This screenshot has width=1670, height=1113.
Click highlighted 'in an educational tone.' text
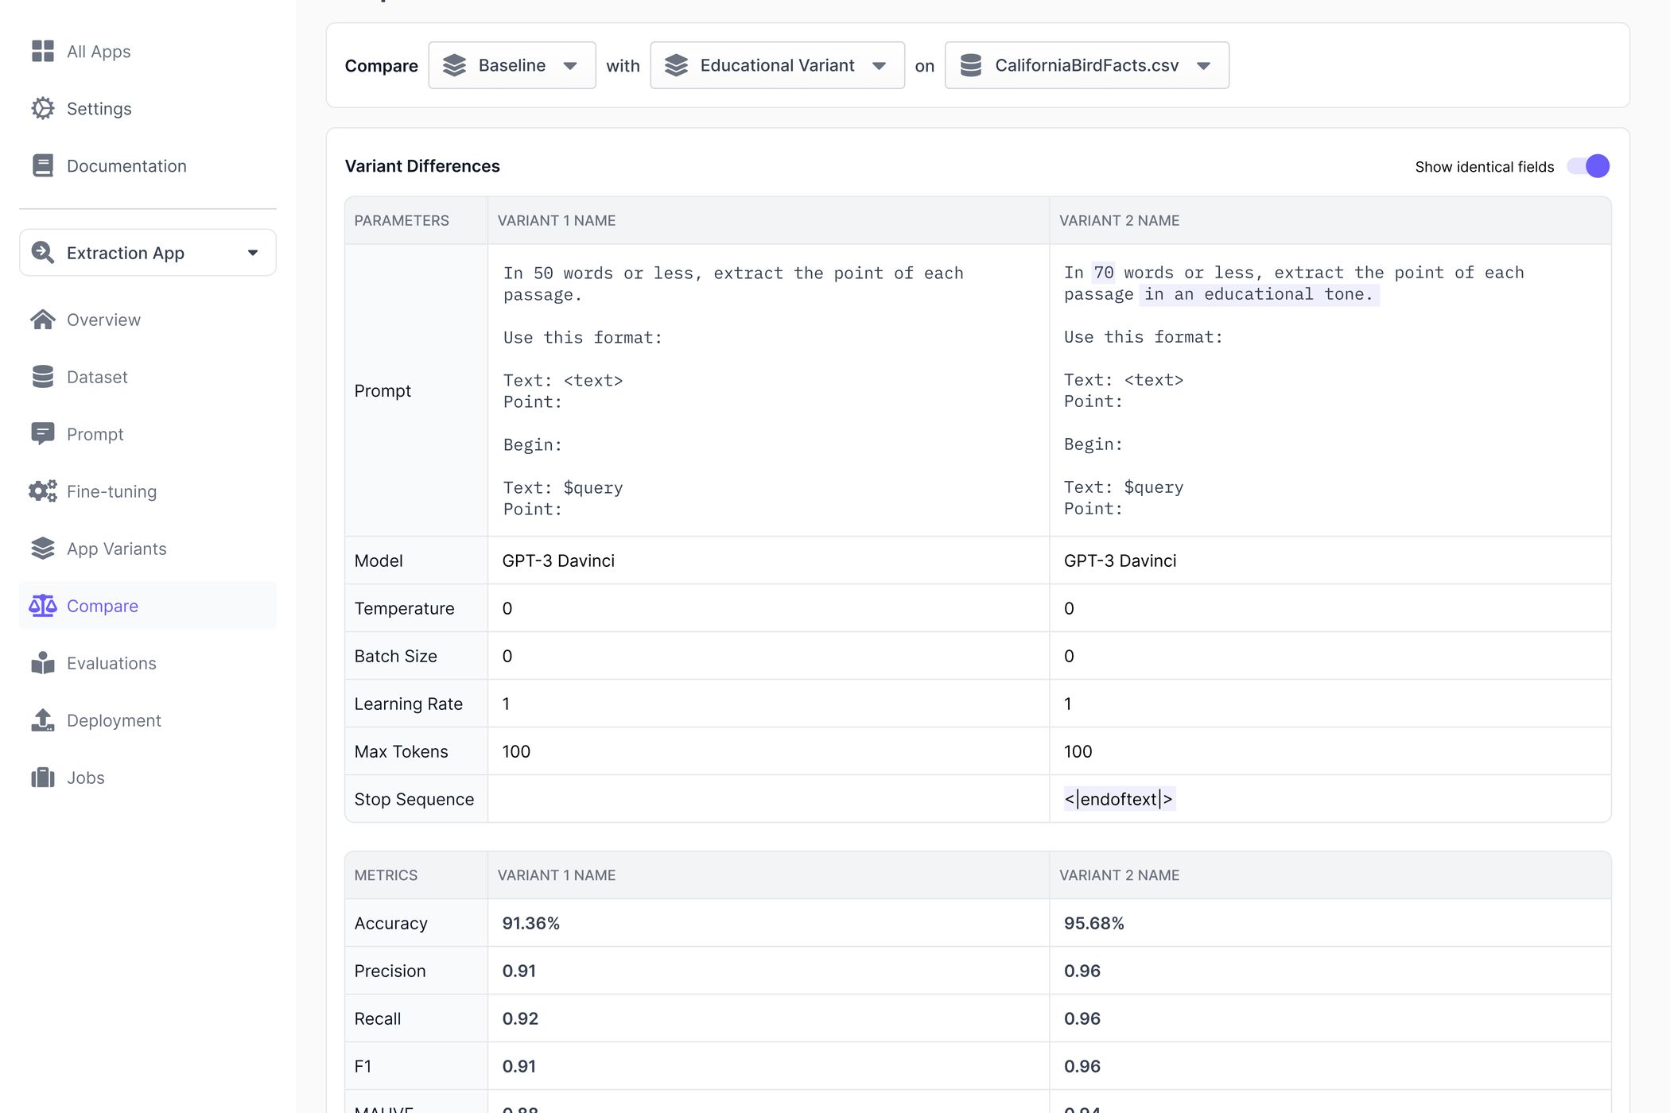(x=1259, y=294)
